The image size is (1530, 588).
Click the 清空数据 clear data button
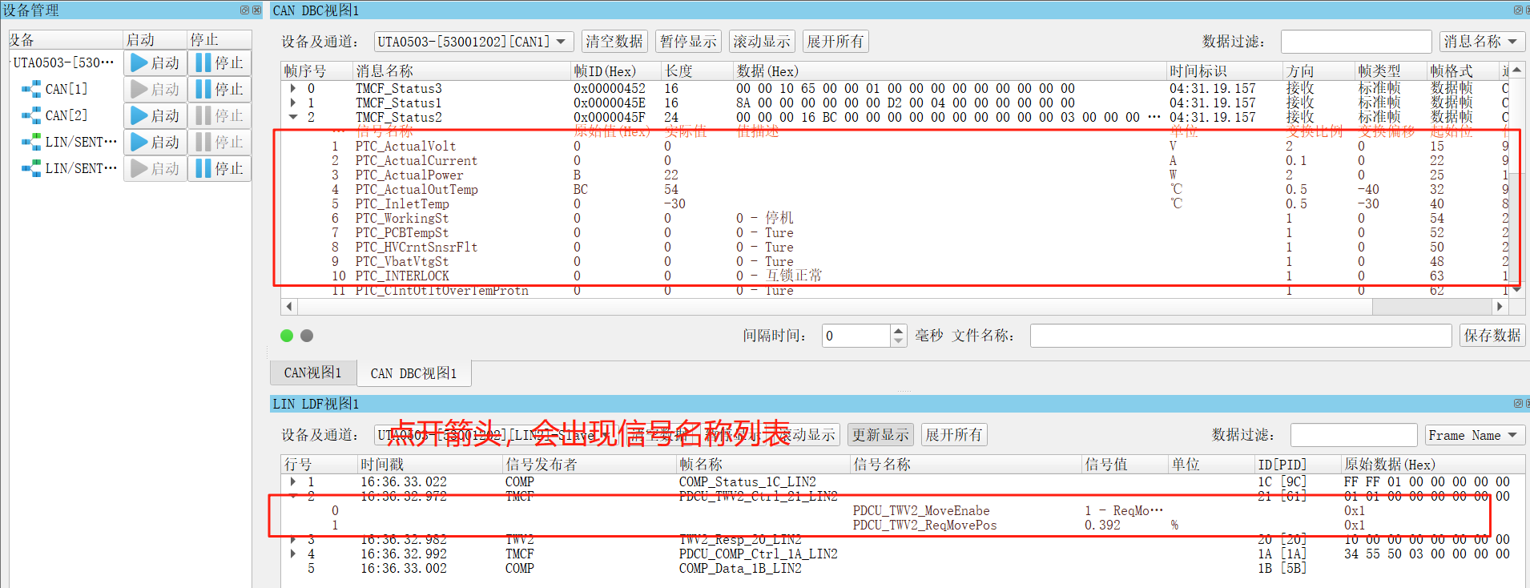pos(614,42)
